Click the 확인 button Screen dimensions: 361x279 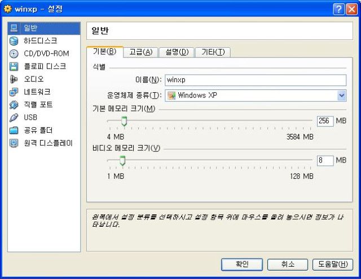tap(242, 264)
